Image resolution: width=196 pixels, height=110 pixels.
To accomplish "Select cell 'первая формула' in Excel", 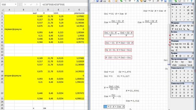I will click(x=13, y=29).
